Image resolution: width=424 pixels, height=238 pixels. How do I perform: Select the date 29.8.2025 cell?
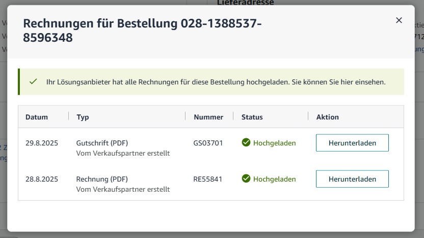pos(42,143)
